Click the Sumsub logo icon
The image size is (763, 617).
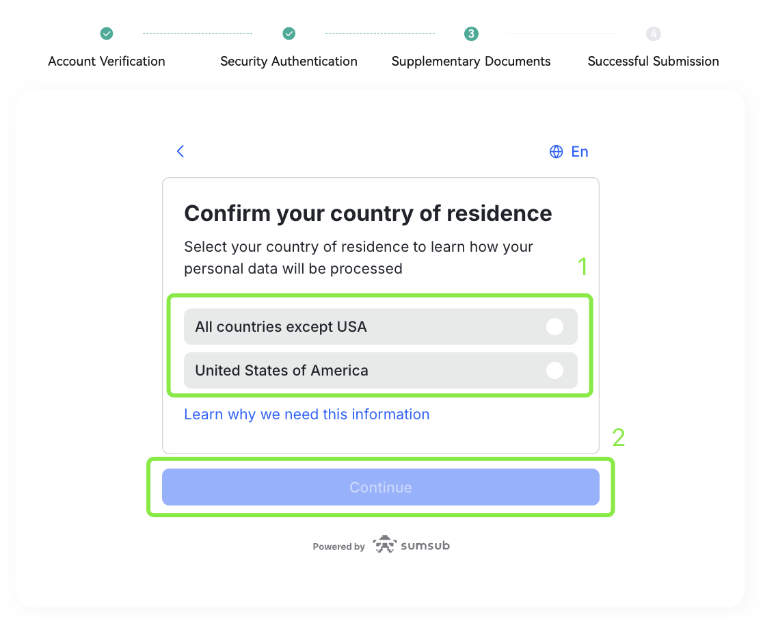[385, 544]
